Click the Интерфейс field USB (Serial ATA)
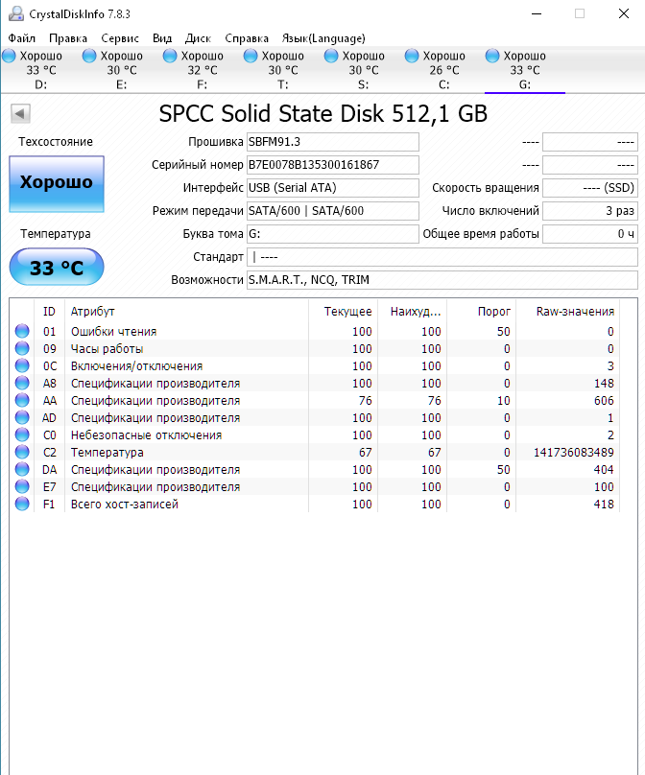 click(333, 188)
